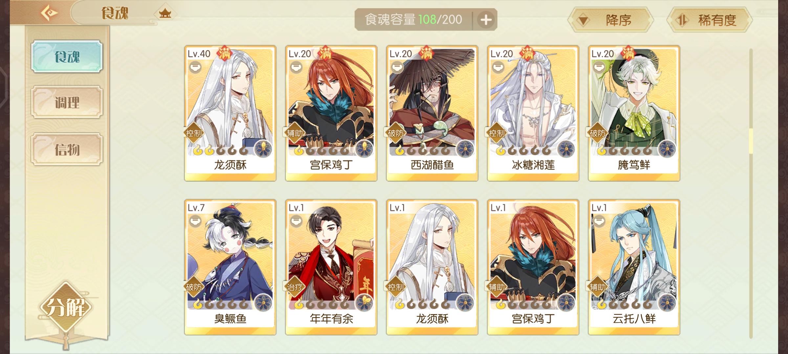The image size is (788, 354).
Task: Click the vertical scrollbar on the right
Action: [x=751, y=193]
